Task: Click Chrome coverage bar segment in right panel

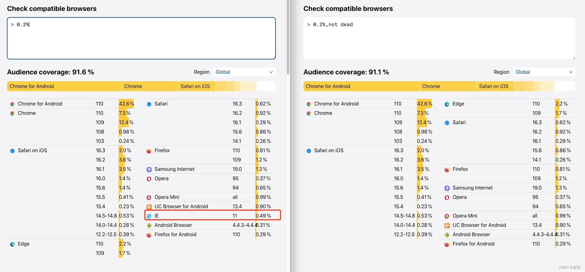Action: (x=448, y=86)
